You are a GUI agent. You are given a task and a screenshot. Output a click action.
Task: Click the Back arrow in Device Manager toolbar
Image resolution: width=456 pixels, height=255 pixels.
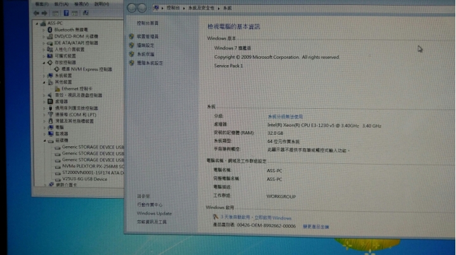click(x=36, y=13)
